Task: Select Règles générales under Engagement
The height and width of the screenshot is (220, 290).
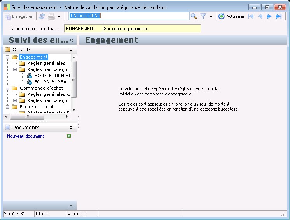Action: coord(46,63)
